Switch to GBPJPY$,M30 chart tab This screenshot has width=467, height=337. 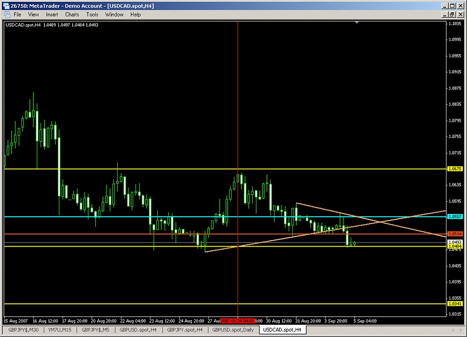pos(23,330)
